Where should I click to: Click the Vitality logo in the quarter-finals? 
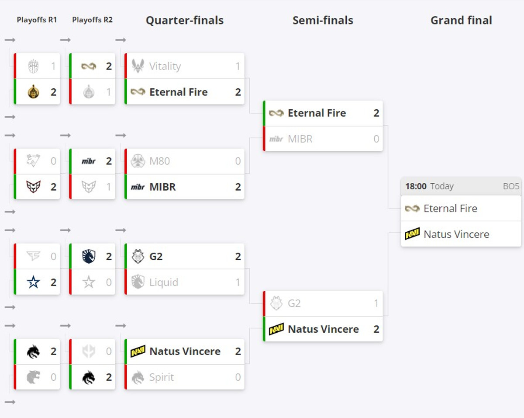click(x=138, y=66)
